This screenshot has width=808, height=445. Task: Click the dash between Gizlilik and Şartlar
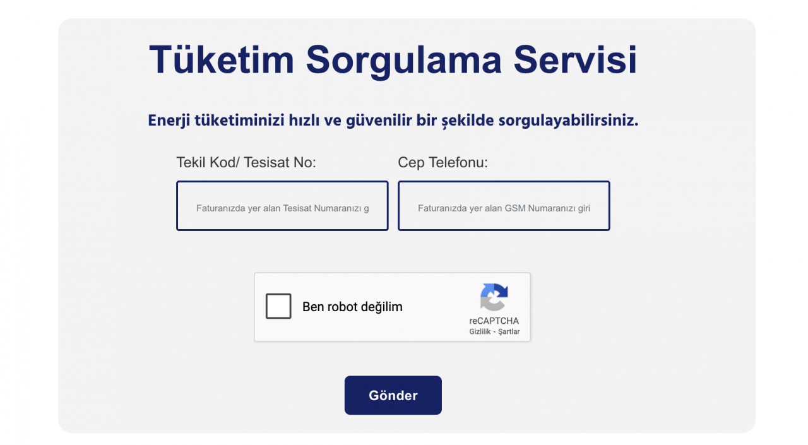point(494,332)
